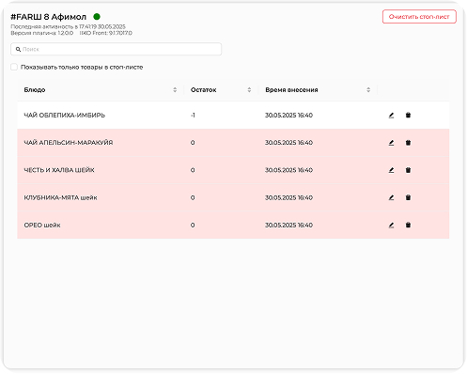Delete the КЛУБНИКА-МЯТА шейк row

coord(408,197)
